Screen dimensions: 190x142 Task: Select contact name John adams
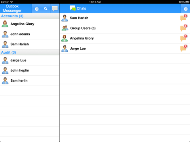point(20,34)
